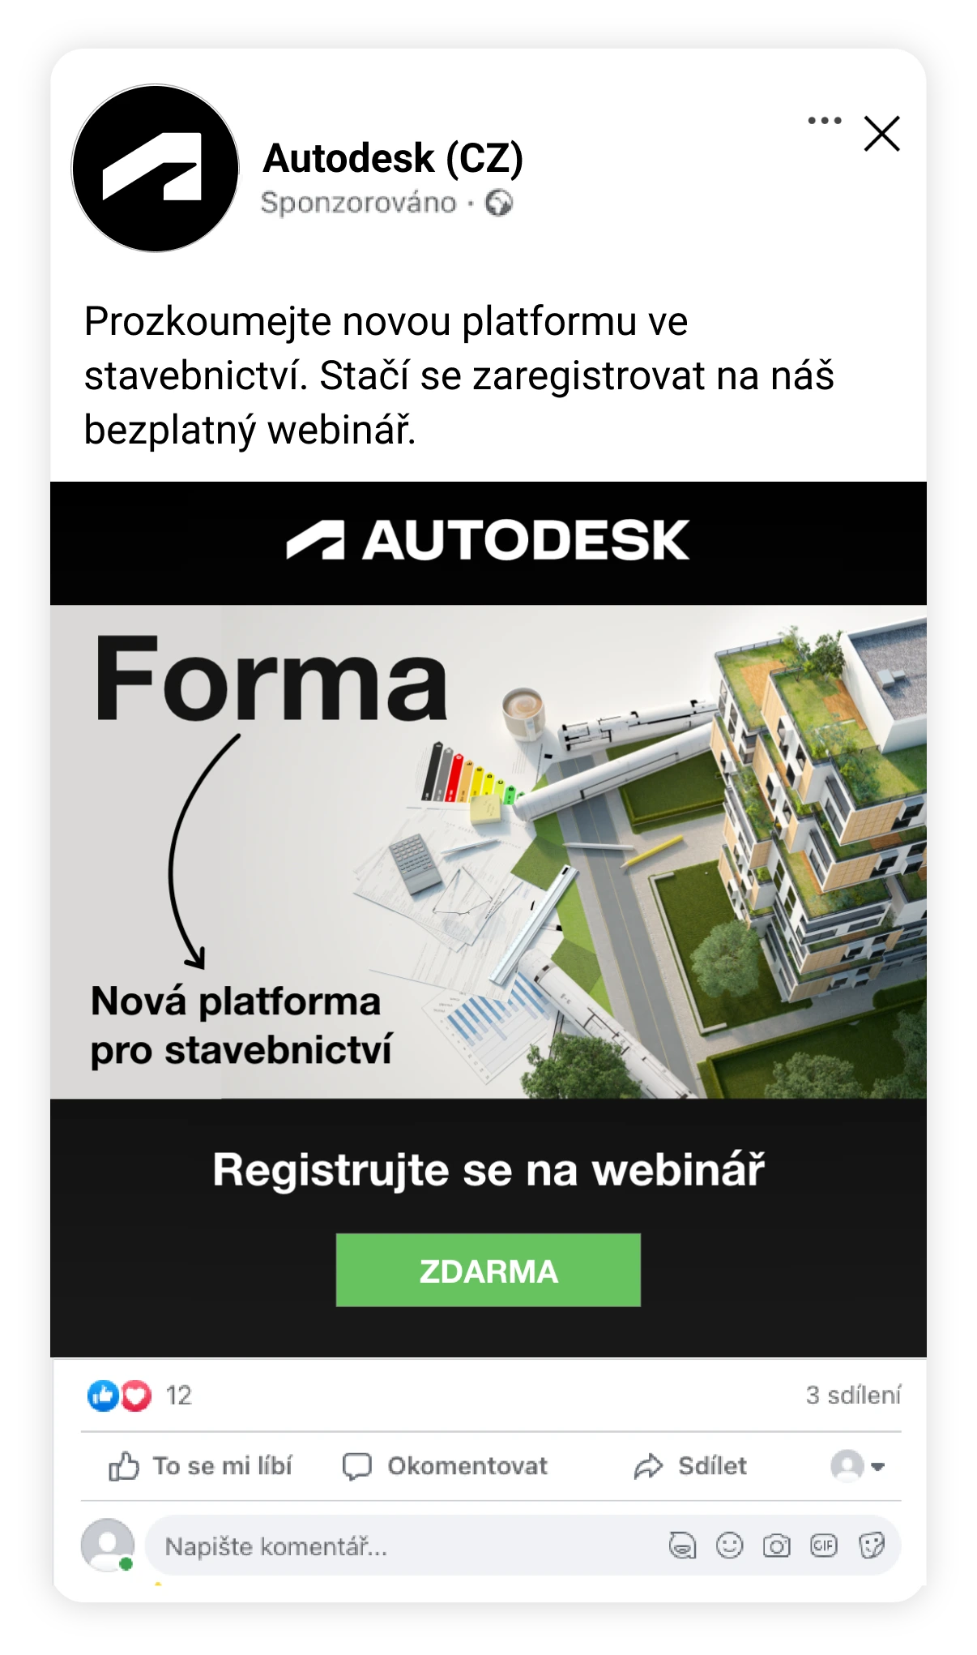Image resolution: width=977 pixels, height=1655 pixels.
Task: Open the 12 reactions count
Action: coord(179,1396)
